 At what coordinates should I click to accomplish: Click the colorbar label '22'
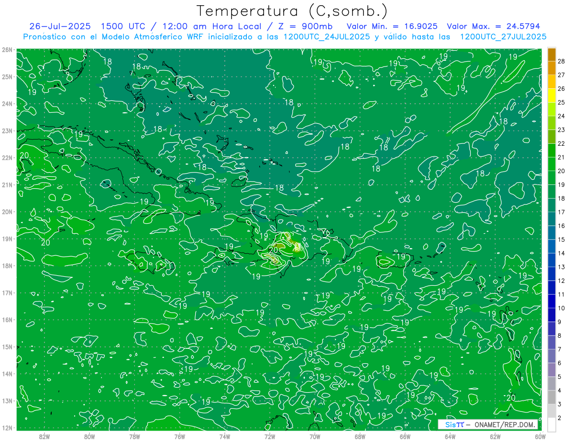(561, 143)
